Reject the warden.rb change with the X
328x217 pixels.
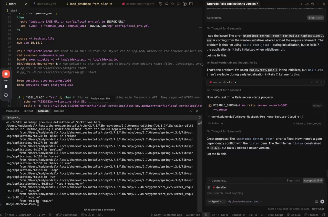tap(312, 82)
